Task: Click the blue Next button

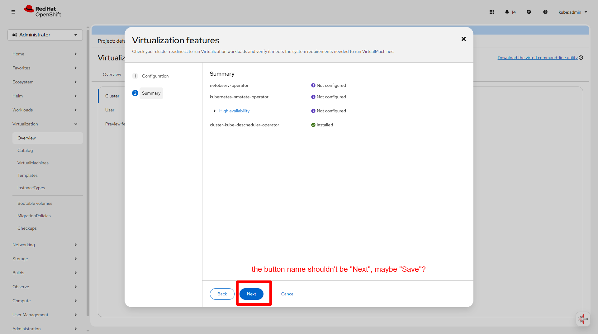Action: (251, 294)
